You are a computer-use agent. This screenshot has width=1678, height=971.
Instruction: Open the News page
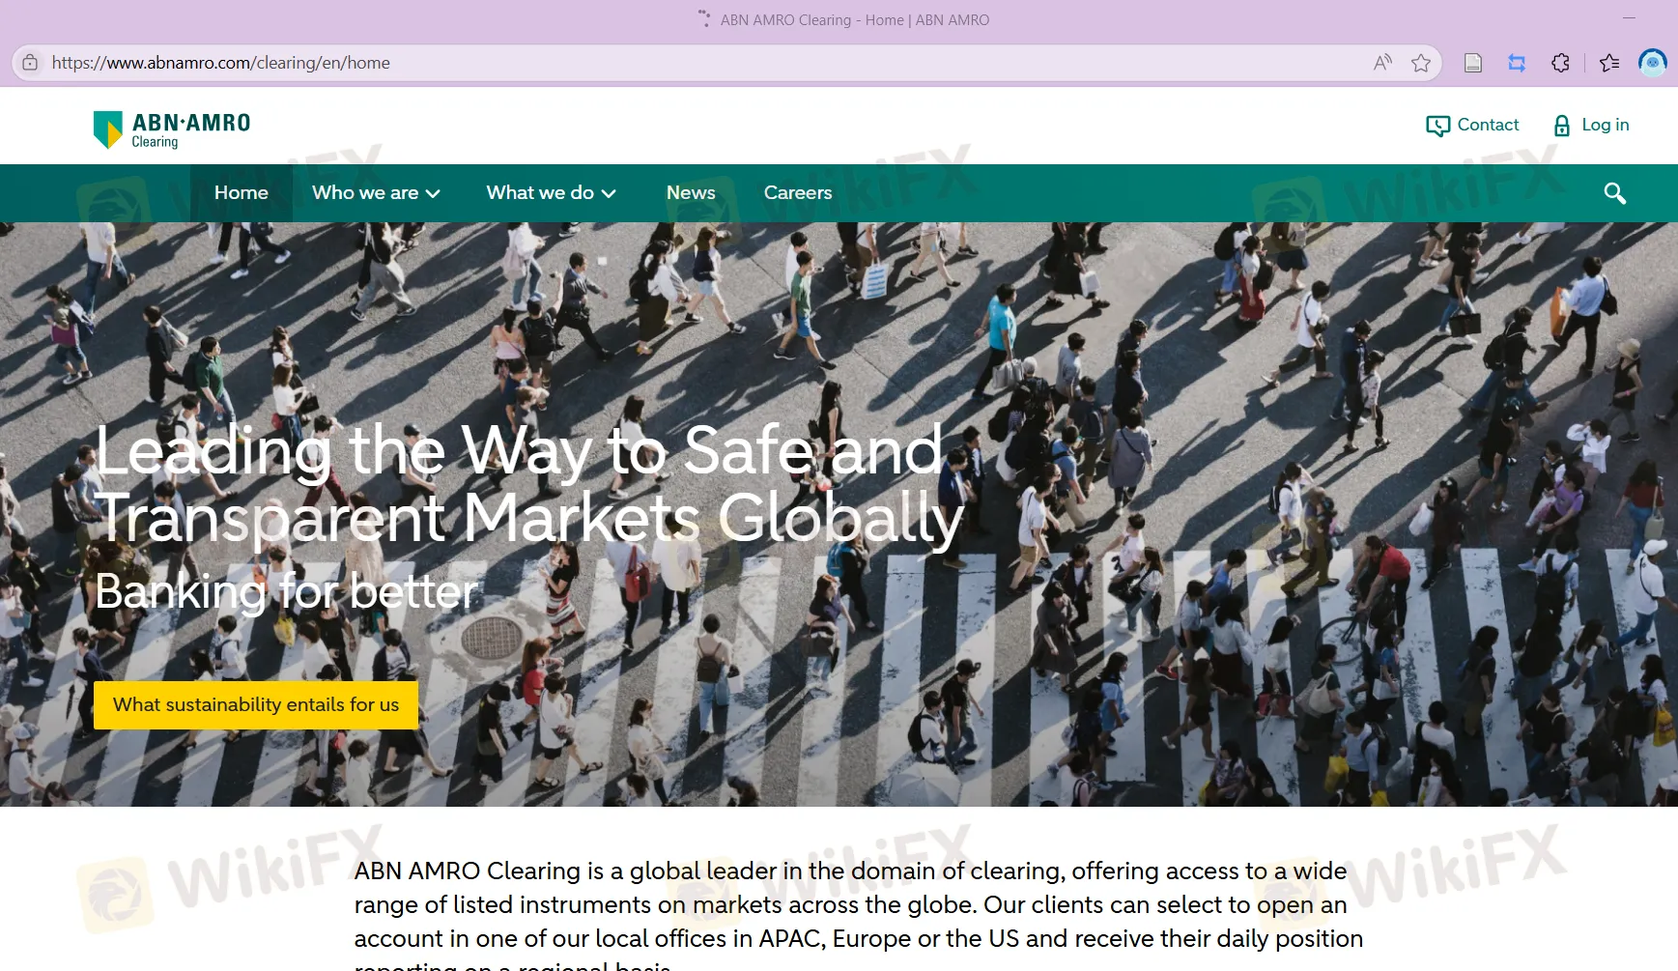click(x=691, y=193)
